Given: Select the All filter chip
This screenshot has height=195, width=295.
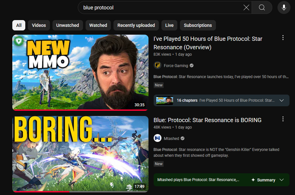Looking at the screenshot, I should (19, 25).
